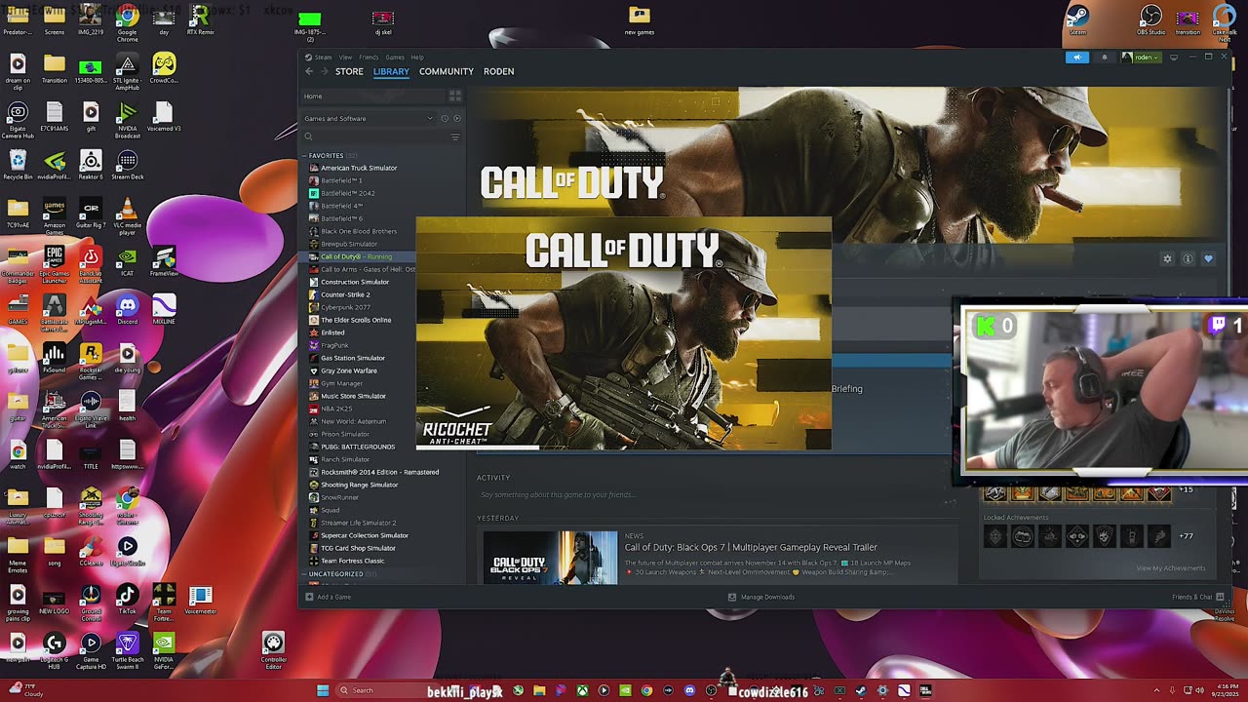Open the TikTok desktop shortcut
Viewport: 1248px width, 702px height.
127,600
